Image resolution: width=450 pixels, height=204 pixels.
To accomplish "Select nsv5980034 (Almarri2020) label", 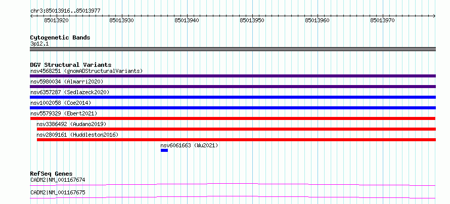I will 67,81.
